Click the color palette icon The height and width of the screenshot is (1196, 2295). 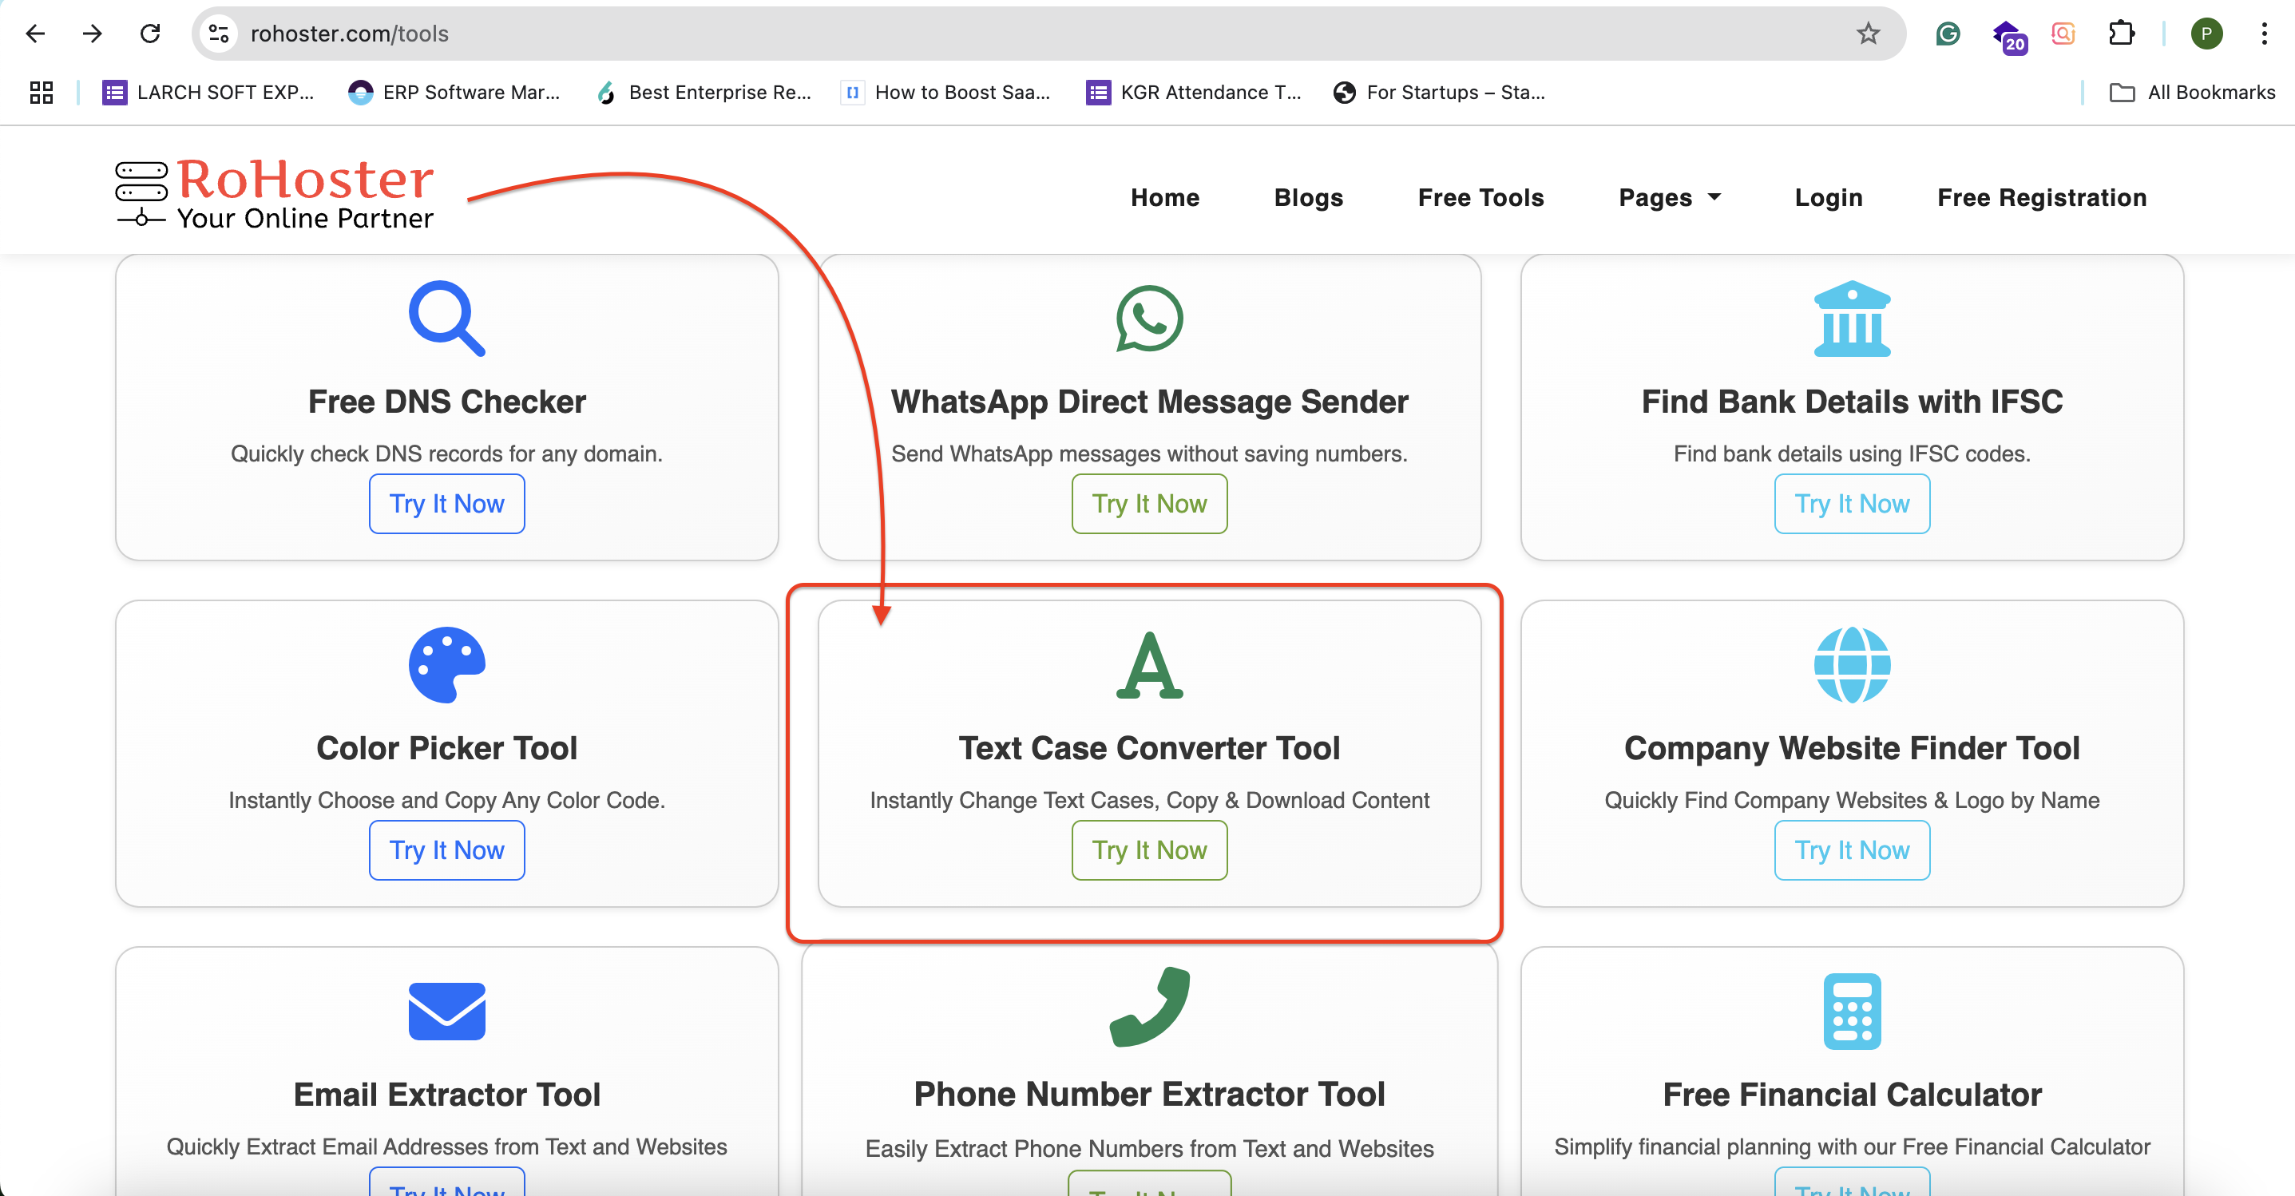pos(446,664)
